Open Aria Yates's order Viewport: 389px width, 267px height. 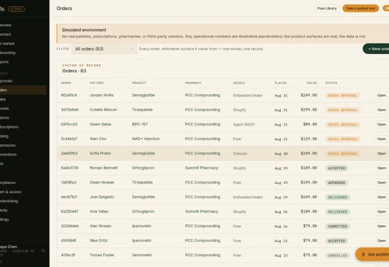click(x=381, y=211)
